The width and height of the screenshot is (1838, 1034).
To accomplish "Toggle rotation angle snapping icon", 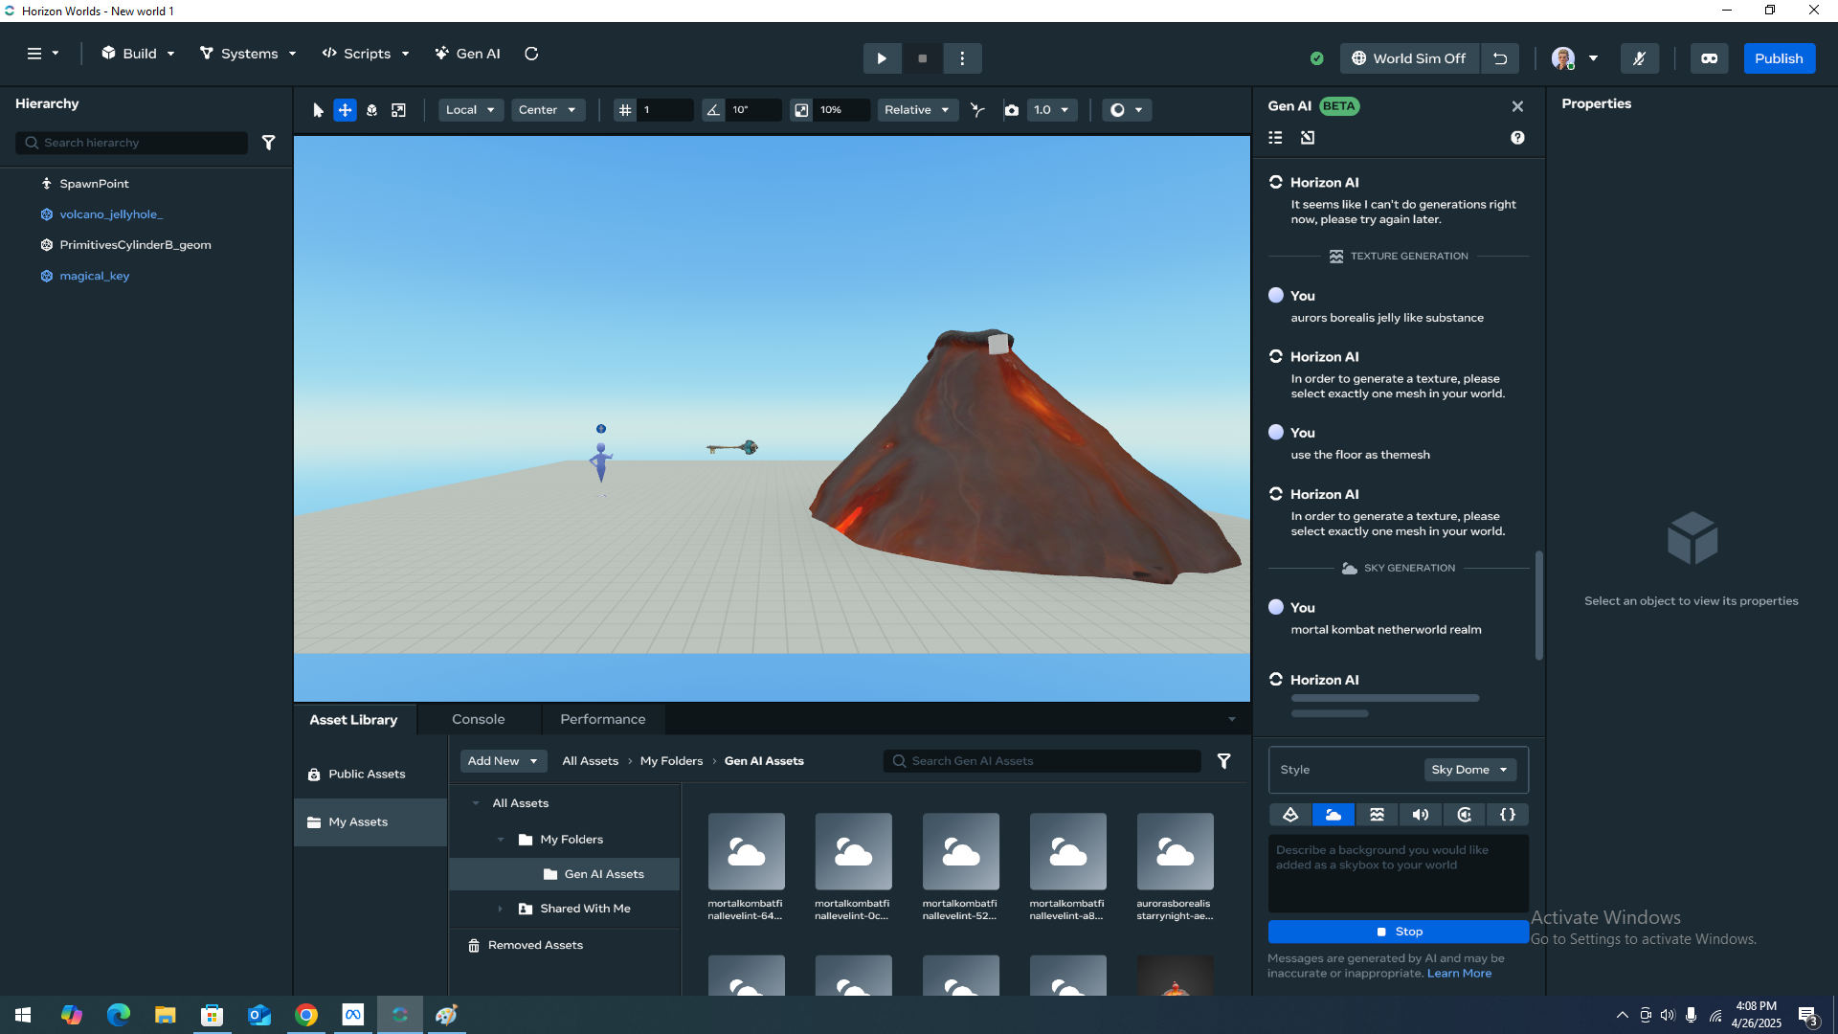I will pyautogui.click(x=713, y=110).
